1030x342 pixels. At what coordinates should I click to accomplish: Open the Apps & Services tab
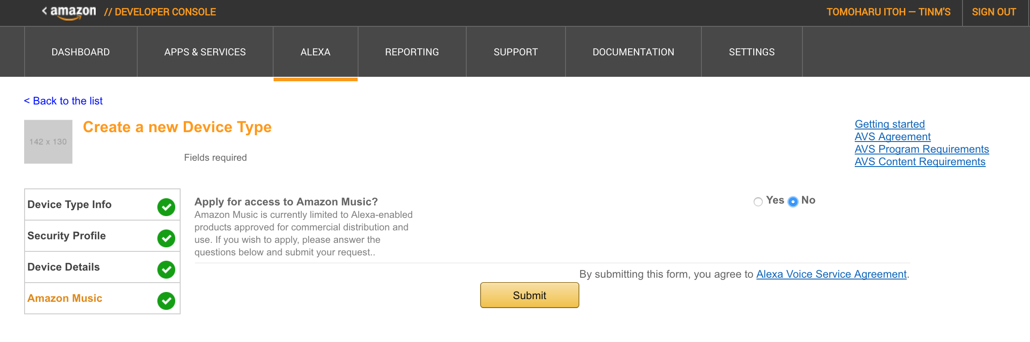205,52
